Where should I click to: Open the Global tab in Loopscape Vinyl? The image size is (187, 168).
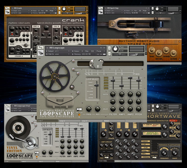point(63,161)
